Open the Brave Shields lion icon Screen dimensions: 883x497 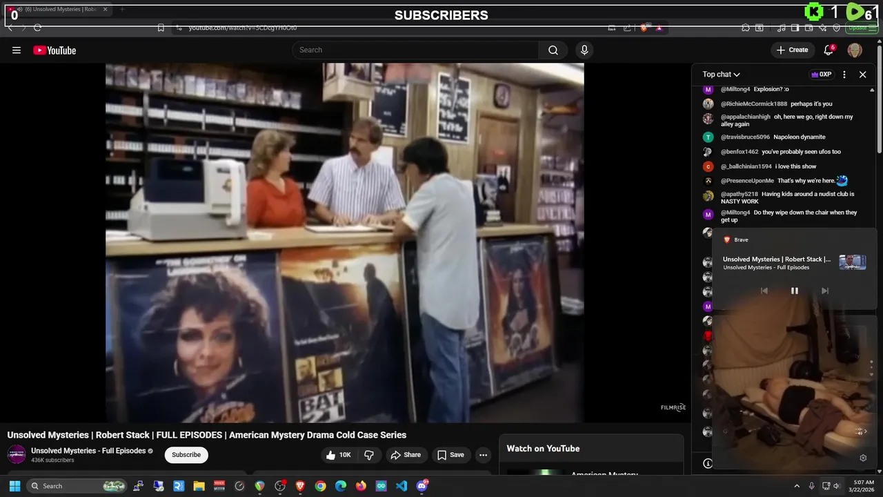644,28
